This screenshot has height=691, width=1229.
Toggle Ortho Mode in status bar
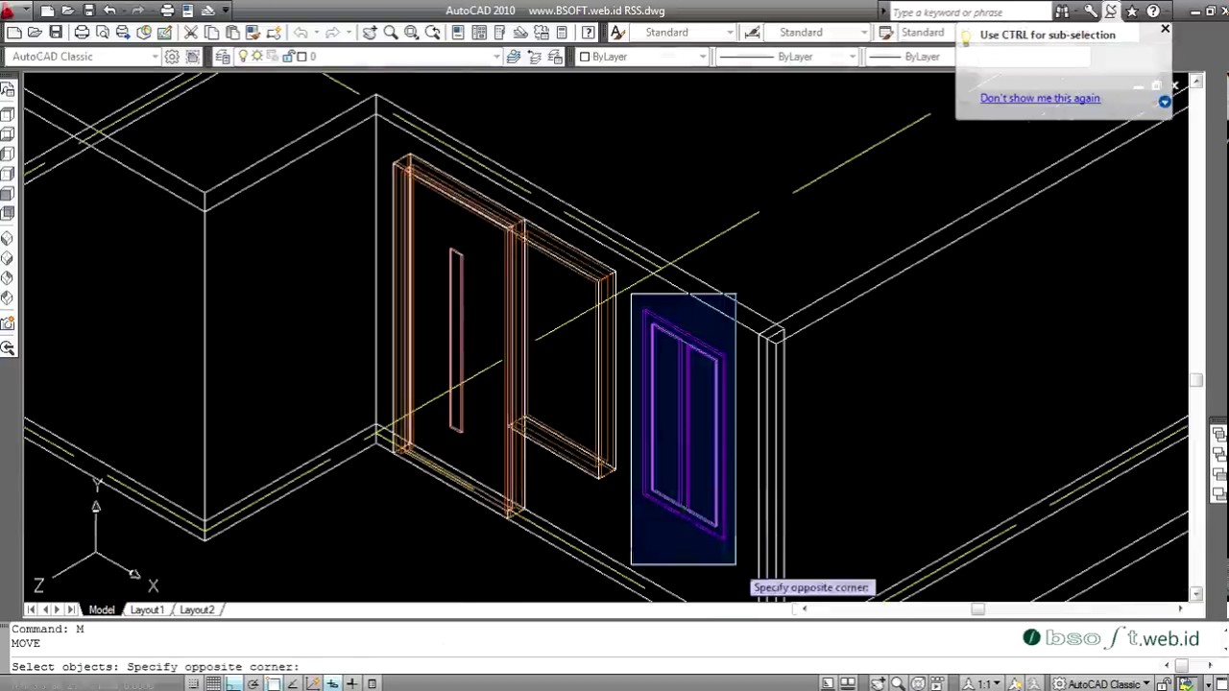(x=233, y=683)
